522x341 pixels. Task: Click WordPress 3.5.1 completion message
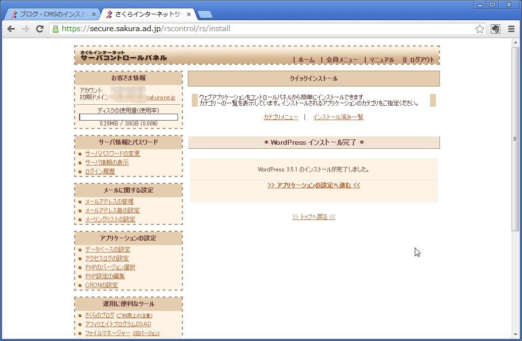313,170
